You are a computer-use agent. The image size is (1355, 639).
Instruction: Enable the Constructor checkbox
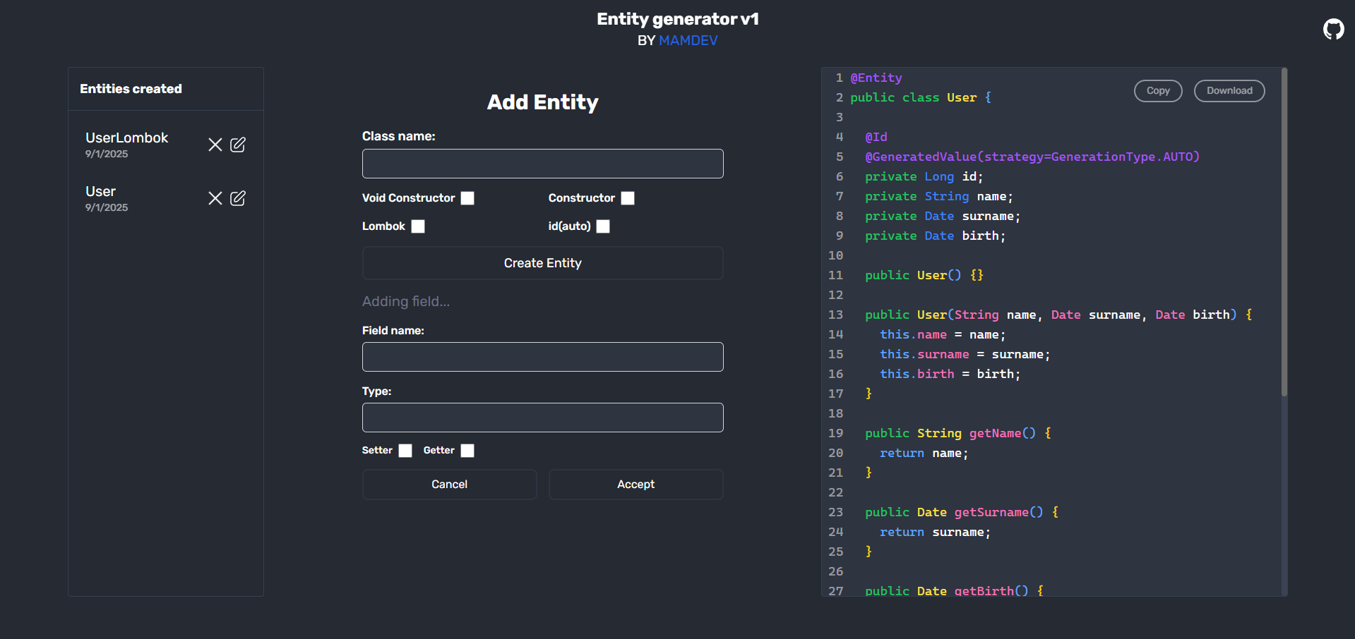(x=628, y=198)
